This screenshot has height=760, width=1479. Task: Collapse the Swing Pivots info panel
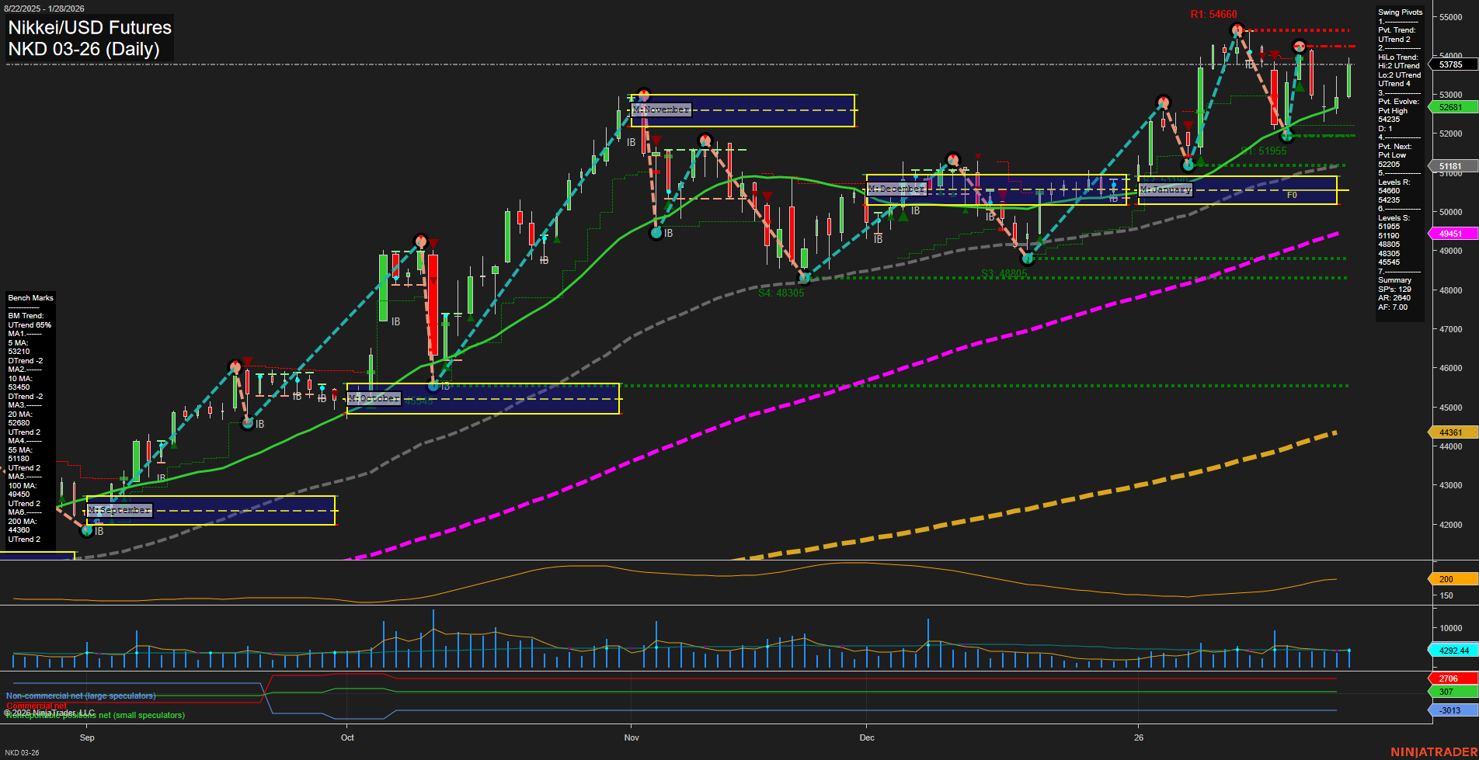[1400, 12]
